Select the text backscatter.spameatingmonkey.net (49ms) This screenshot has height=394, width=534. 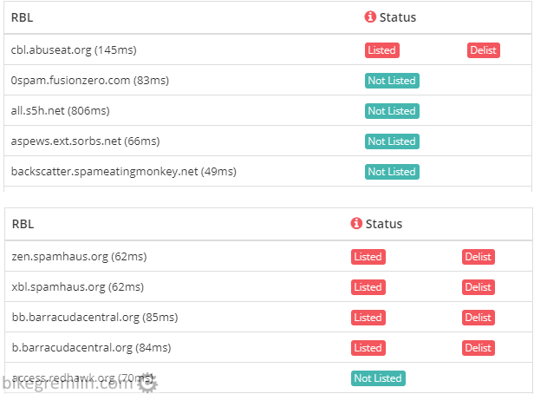(124, 172)
